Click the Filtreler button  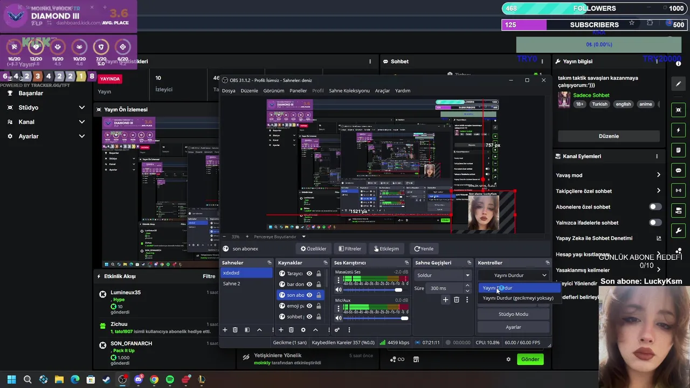(350, 249)
